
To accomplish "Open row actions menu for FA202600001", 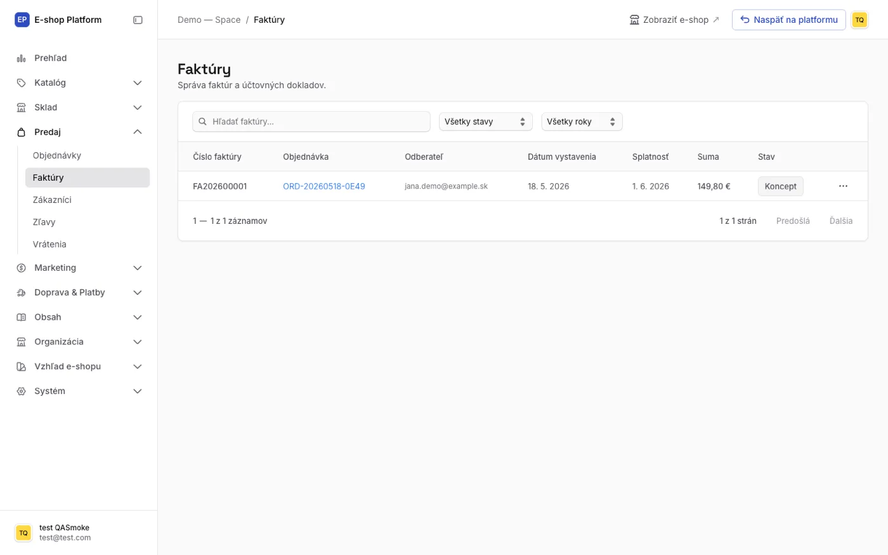I will click(x=843, y=186).
